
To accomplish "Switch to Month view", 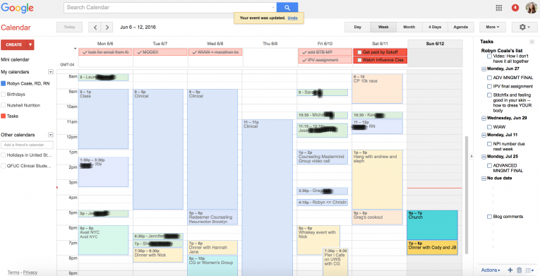I will (x=409, y=28).
